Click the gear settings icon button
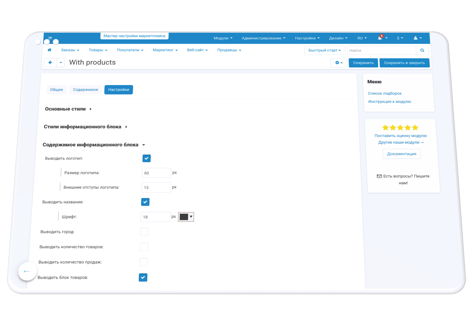 pos(339,63)
